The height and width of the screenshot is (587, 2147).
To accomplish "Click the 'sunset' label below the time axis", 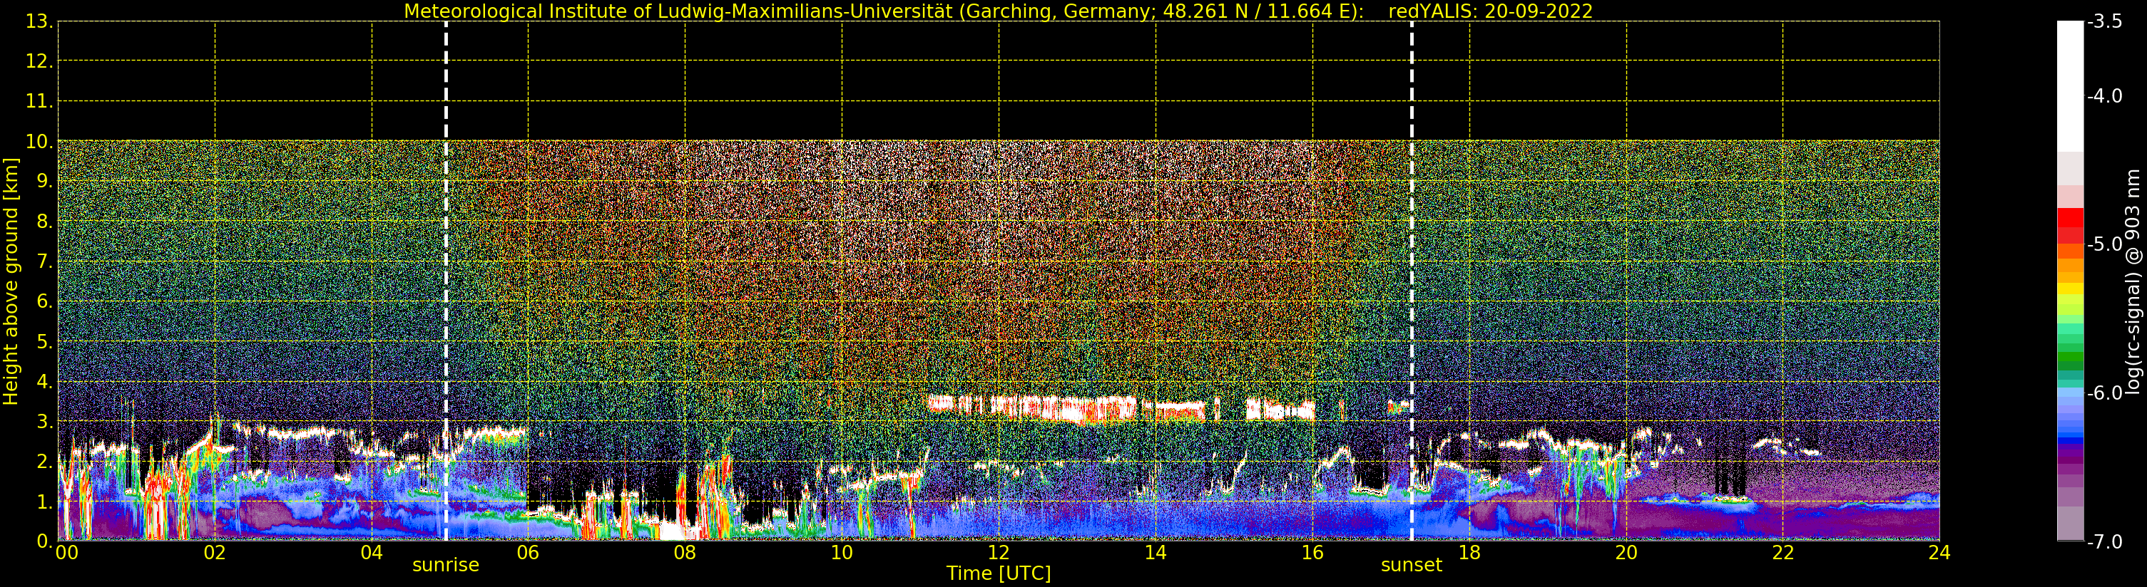I will click(x=1411, y=566).
